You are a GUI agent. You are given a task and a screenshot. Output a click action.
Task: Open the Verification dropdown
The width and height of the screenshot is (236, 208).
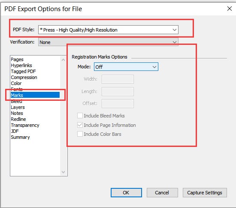tap(108, 42)
